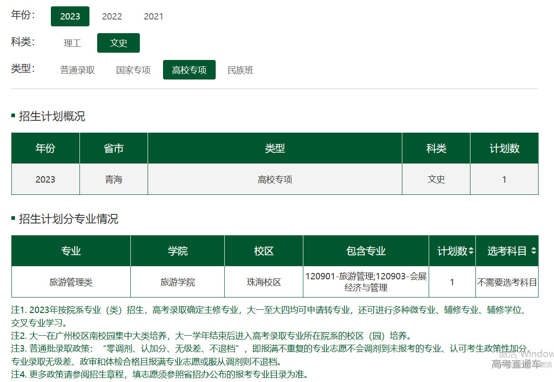Switch to 民族班 admission type
Image resolution: width=554 pixels, height=382 pixels.
click(240, 70)
